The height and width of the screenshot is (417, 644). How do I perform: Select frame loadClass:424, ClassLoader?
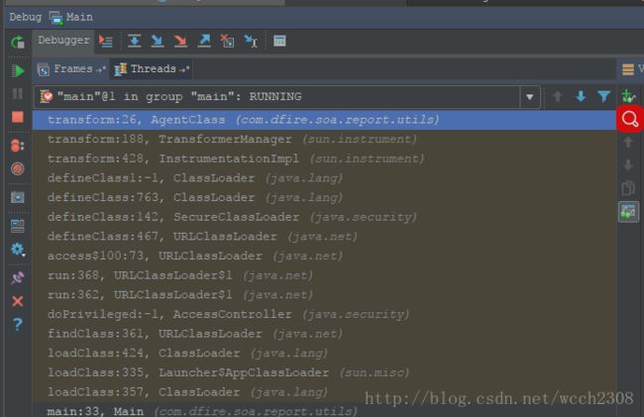click(324, 354)
